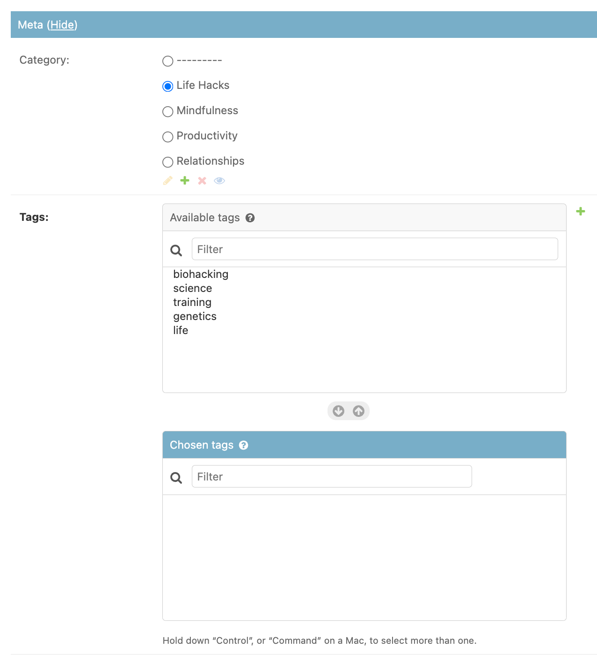Viewport: 597px width, 655px height.
Task: Click the magnifier icon in Chosen tags filter
Action: tap(176, 478)
